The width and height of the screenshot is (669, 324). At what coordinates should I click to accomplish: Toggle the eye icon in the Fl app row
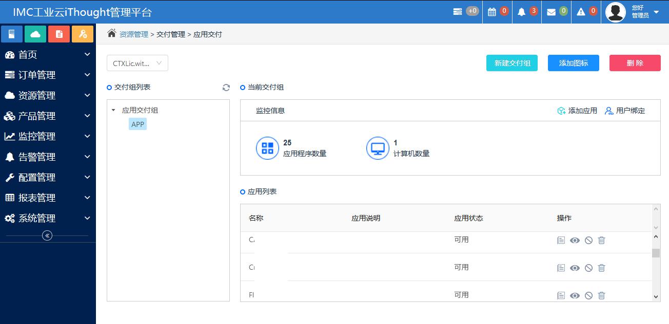pyautogui.click(x=575, y=295)
